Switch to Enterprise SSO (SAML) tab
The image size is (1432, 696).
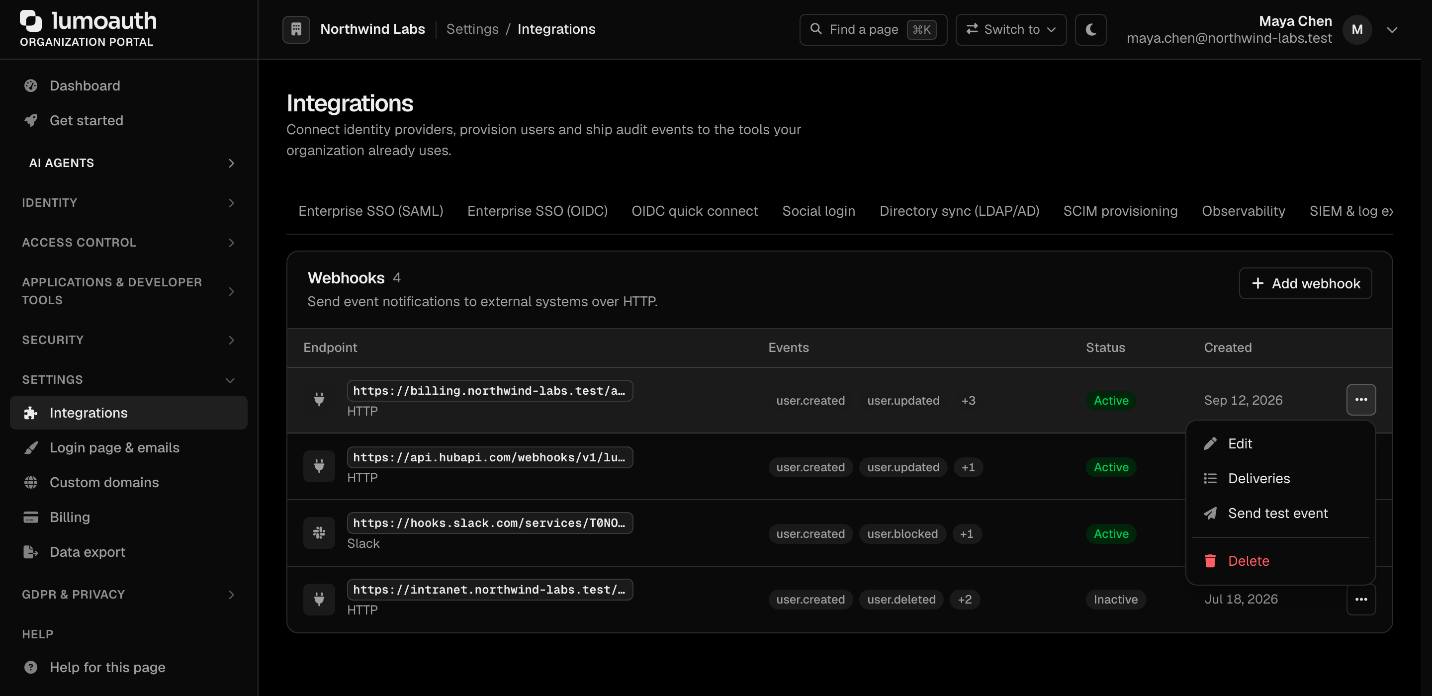(x=371, y=211)
